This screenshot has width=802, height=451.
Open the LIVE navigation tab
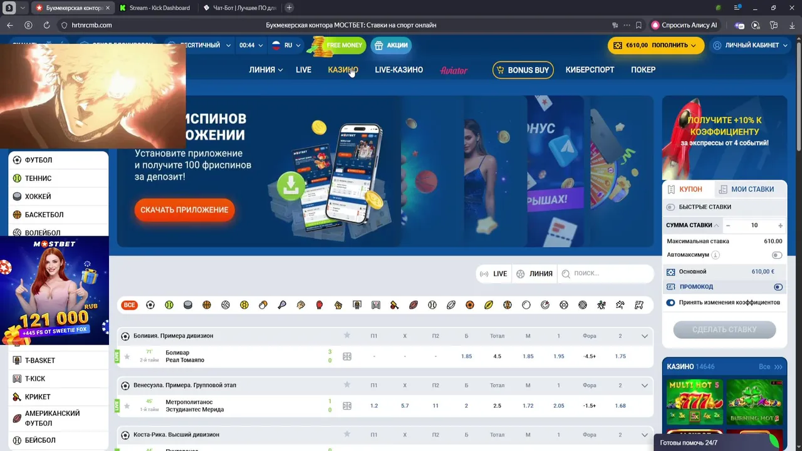(303, 70)
